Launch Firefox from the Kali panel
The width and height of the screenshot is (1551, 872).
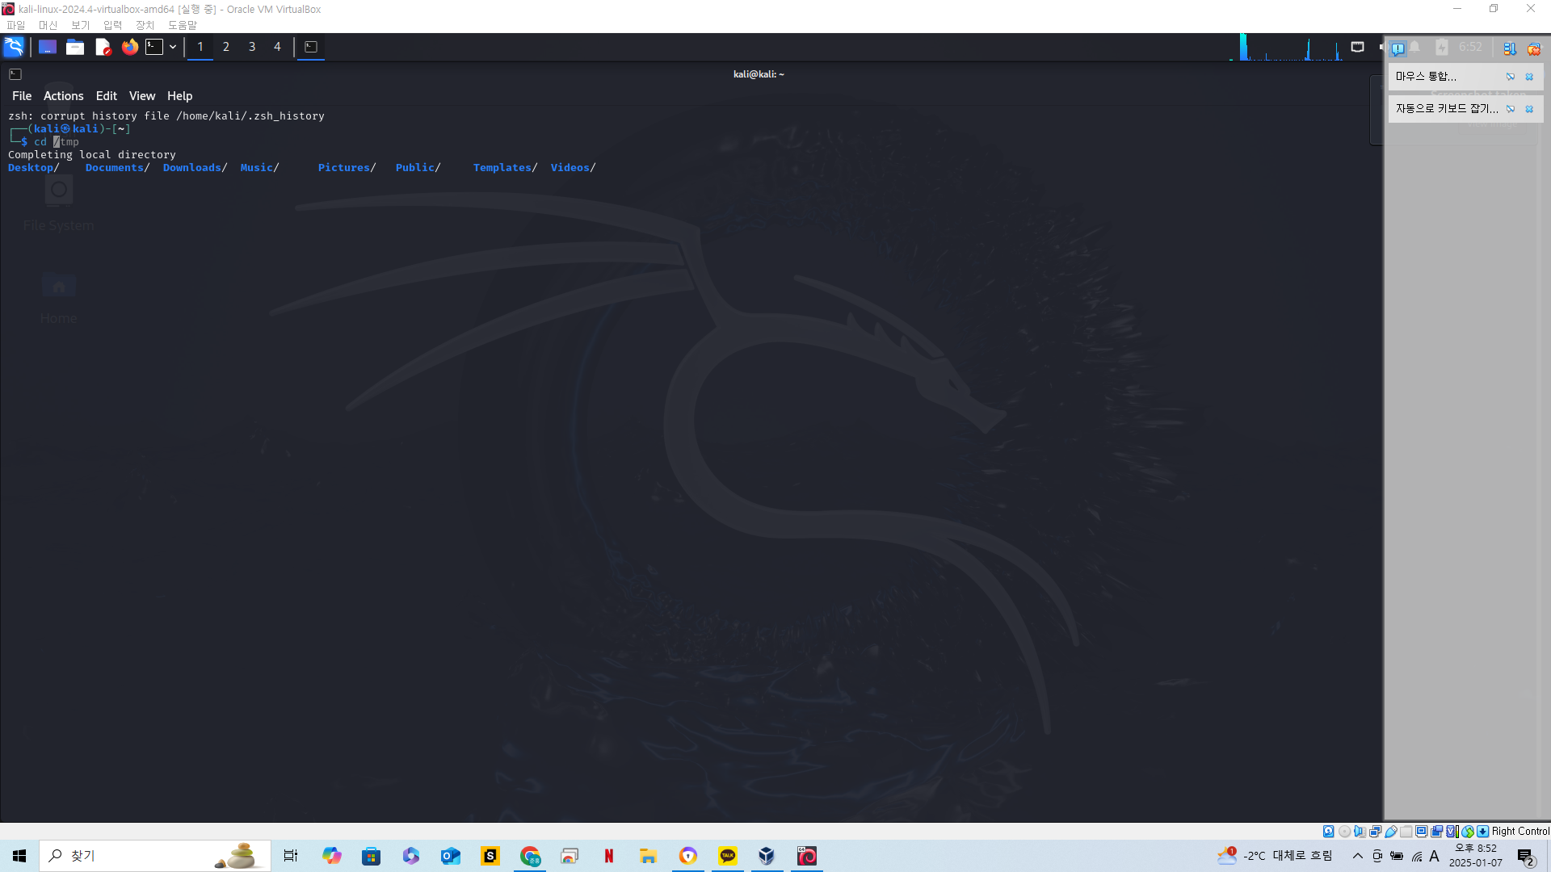[x=129, y=47]
